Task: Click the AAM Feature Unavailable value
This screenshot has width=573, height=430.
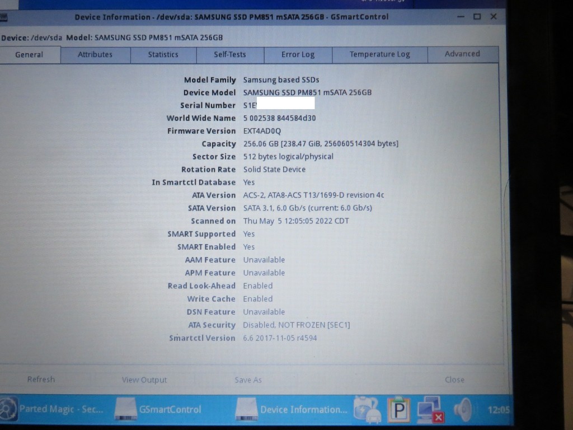Action: point(264,260)
